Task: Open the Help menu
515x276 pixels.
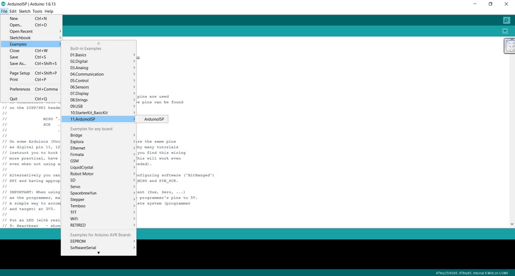Action: pyautogui.click(x=49, y=11)
